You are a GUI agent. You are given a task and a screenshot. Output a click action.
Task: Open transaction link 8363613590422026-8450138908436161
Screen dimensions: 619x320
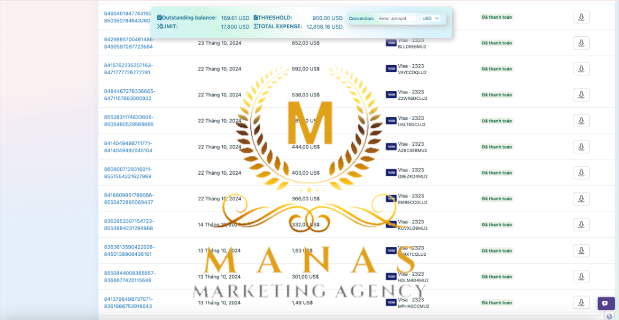click(129, 251)
